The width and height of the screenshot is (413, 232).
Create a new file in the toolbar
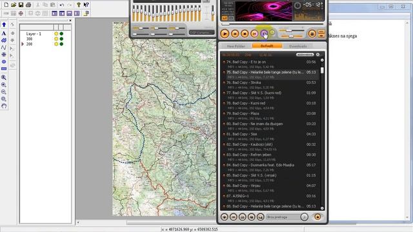(6, 5)
